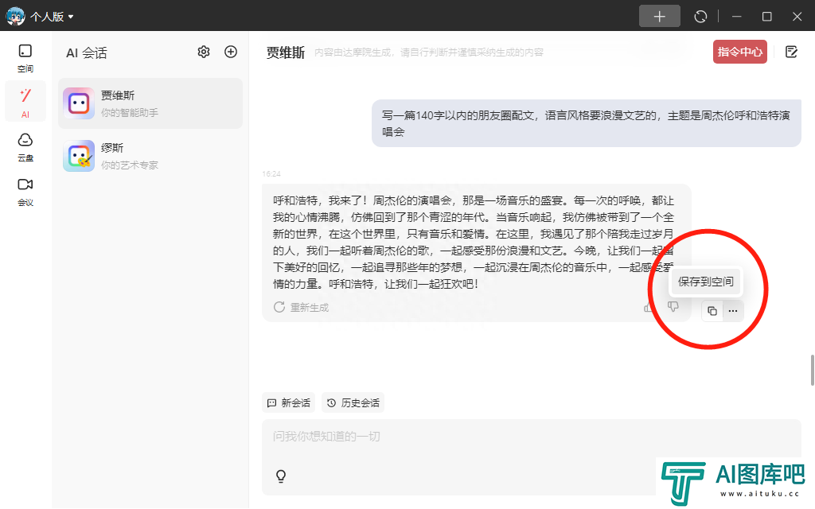Open the more options ellipsis menu
The height and width of the screenshot is (509, 815).
tap(733, 311)
